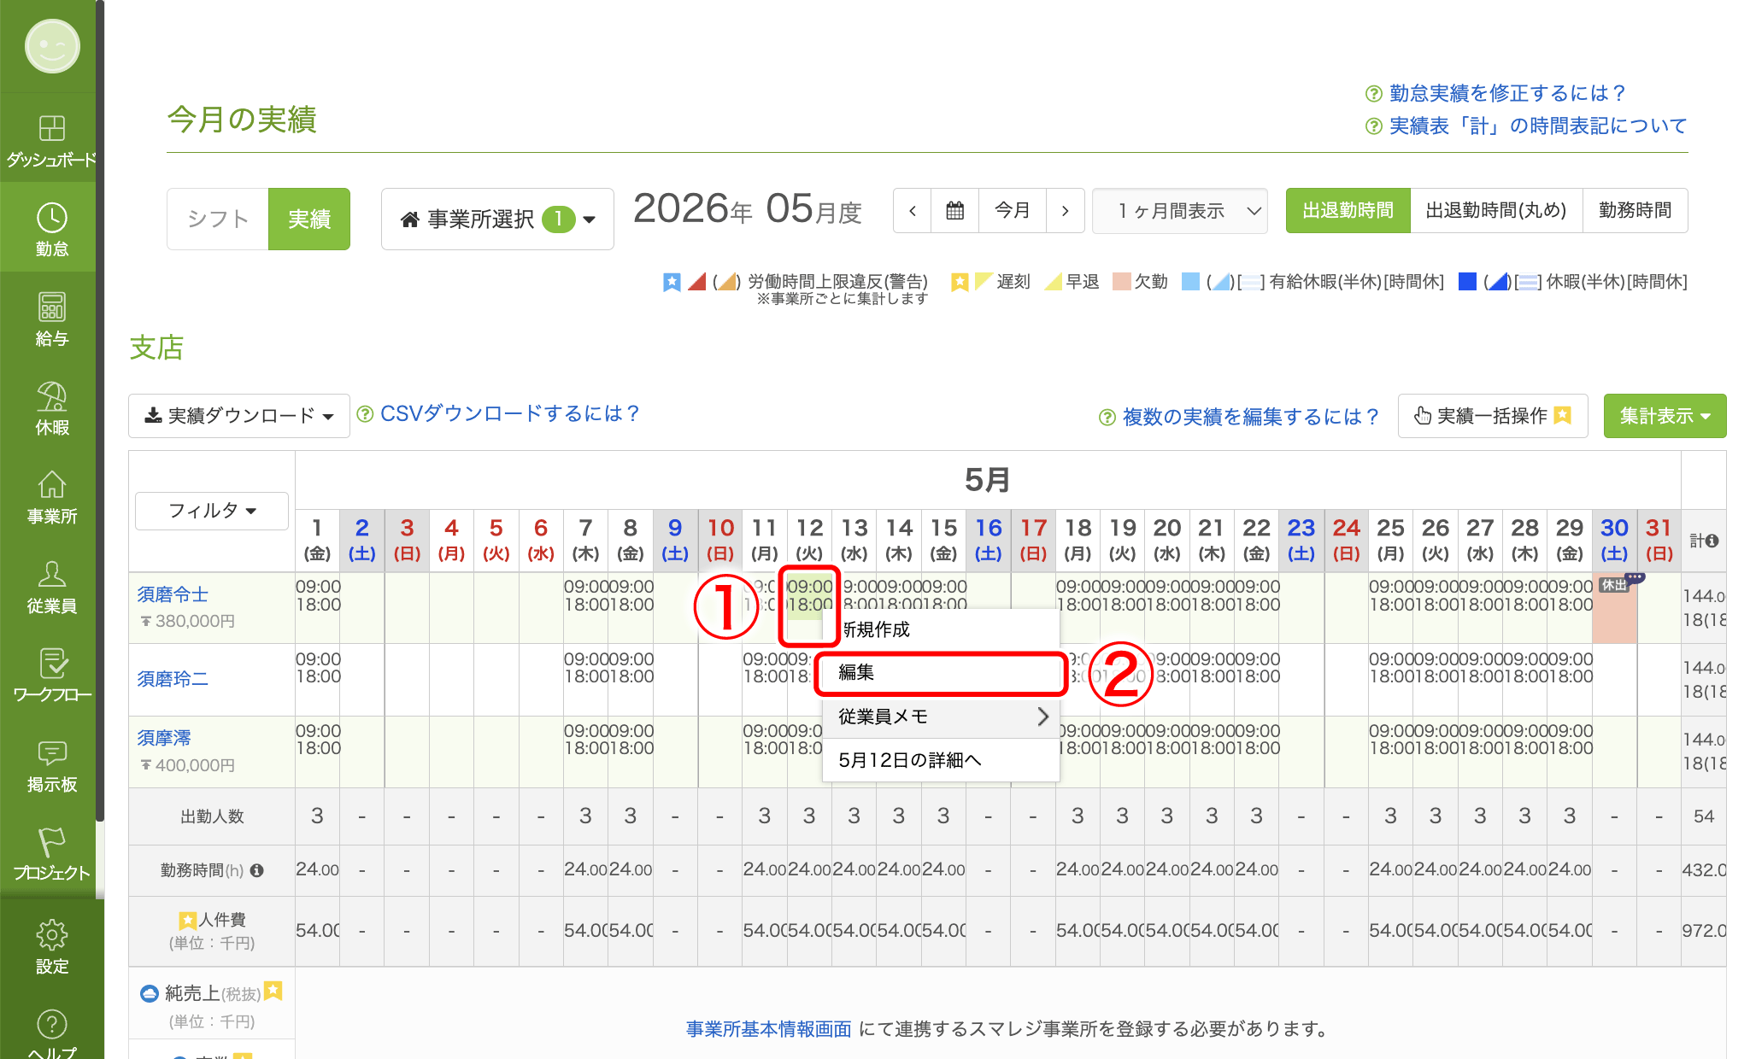Click the 実績一括操作 button
This screenshot has height=1059, width=1750.
(x=1493, y=416)
